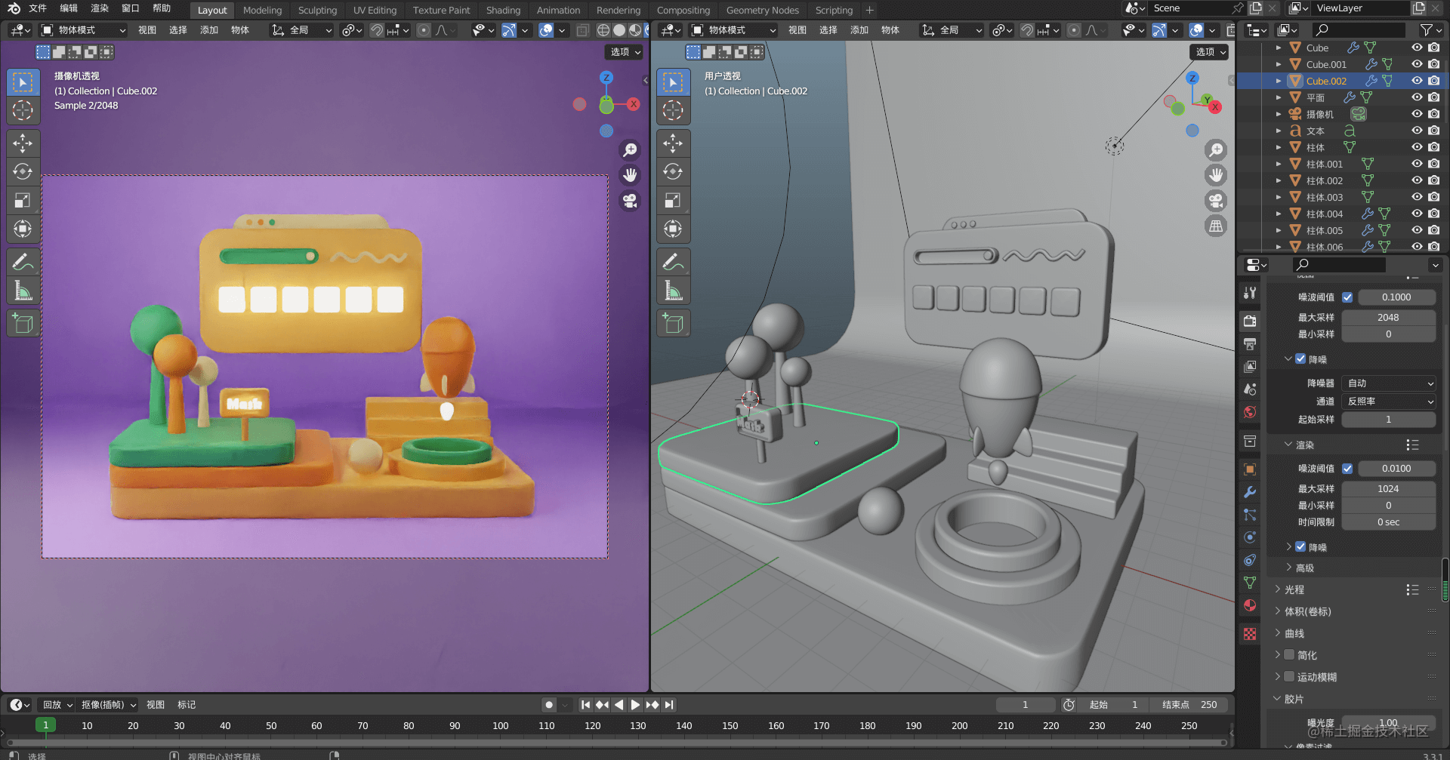The height and width of the screenshot is (760, 1450).
Task: Disable rendering for 文本 via camera icon
Action: pos(1433,131)
